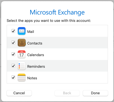The image size is (114, 102).
Task: Turn off the Notes checkbox
Action: tap(13, 77)
